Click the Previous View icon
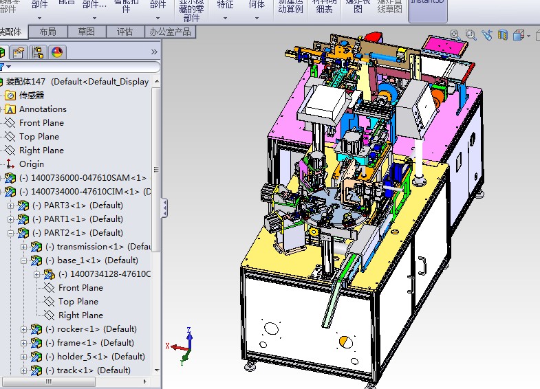Viewport: 540px width, 389px height. pos(487,35)
